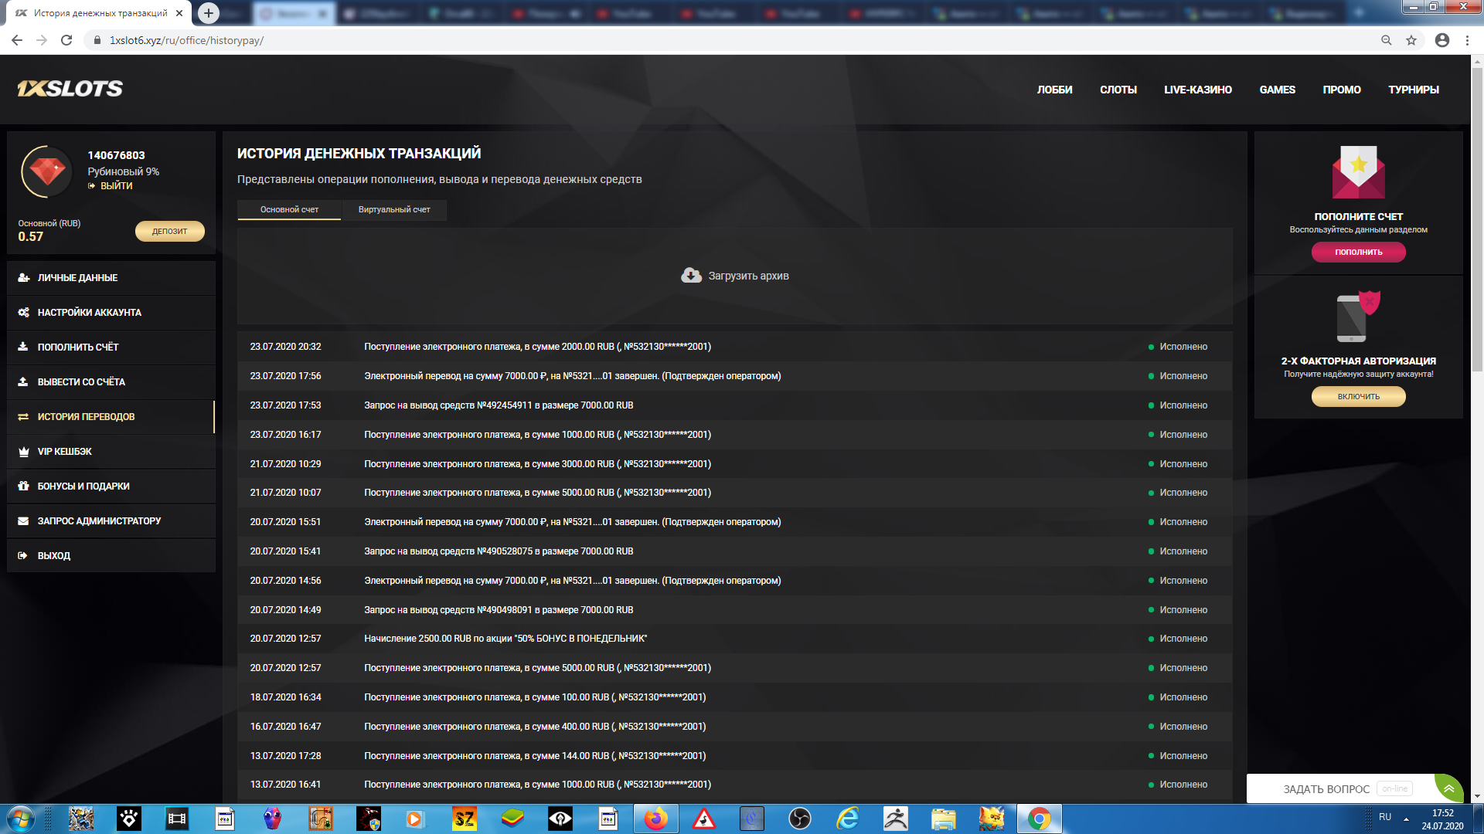
Task: Click the browser address bar URL
Action: pos(186,40)
